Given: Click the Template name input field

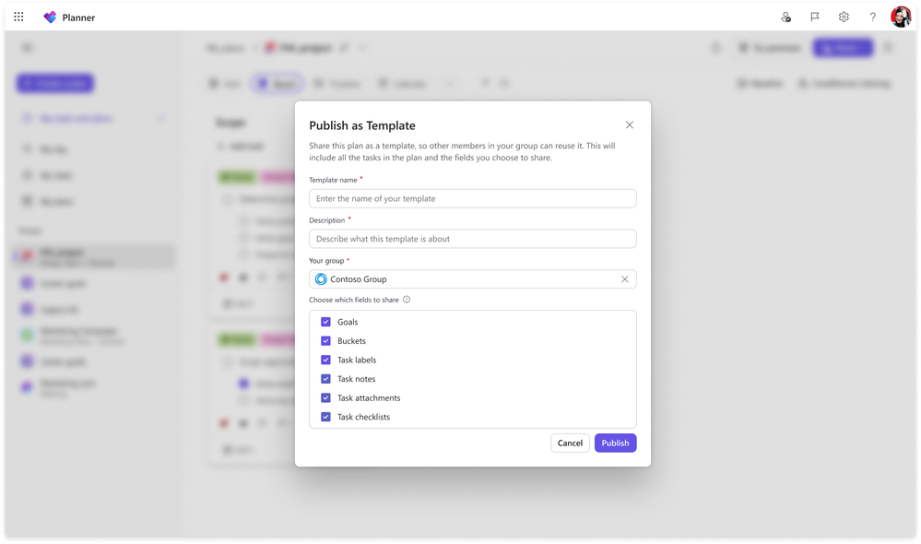Looking at the screenshot, I should 472,198.
